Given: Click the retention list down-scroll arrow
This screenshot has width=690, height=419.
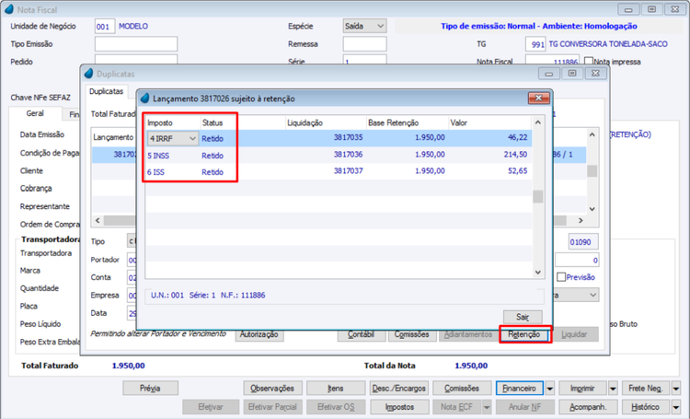Looking at the screenshot, I should click(538, 273).
